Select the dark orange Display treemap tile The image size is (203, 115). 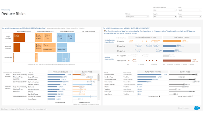(x=19, y=37)
